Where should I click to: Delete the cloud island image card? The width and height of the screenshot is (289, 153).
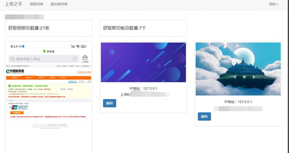click(204, 117)
